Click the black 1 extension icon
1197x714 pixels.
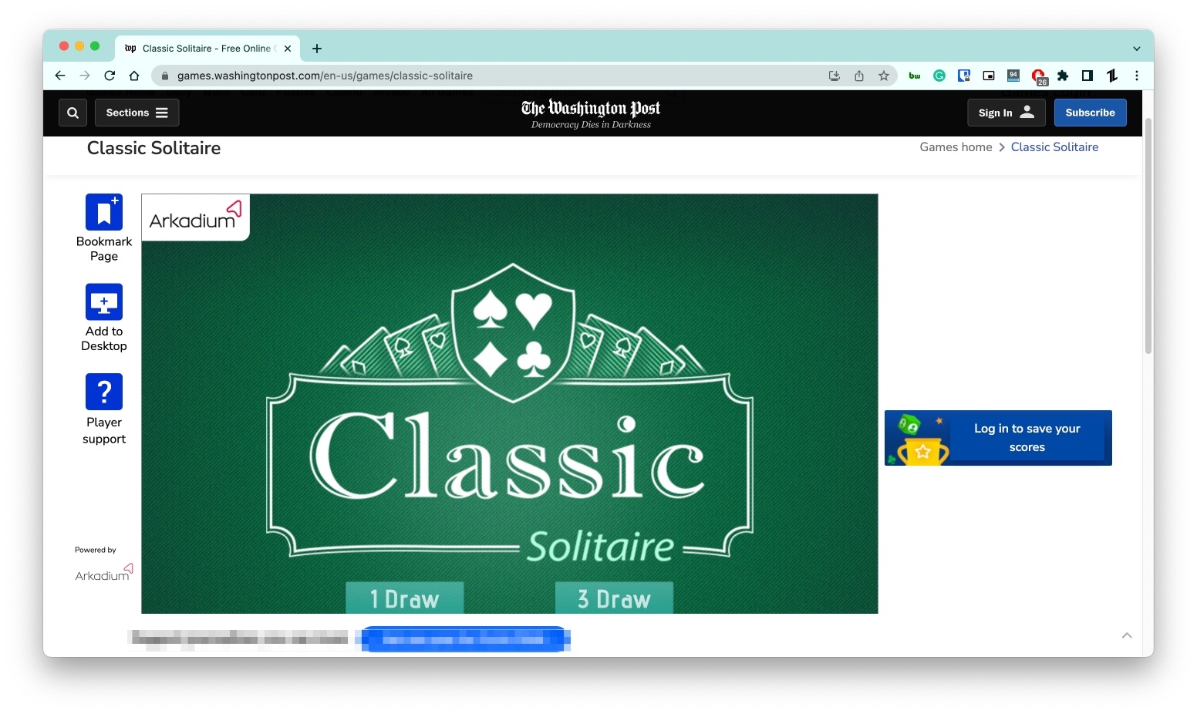[x=1112, y=76]
